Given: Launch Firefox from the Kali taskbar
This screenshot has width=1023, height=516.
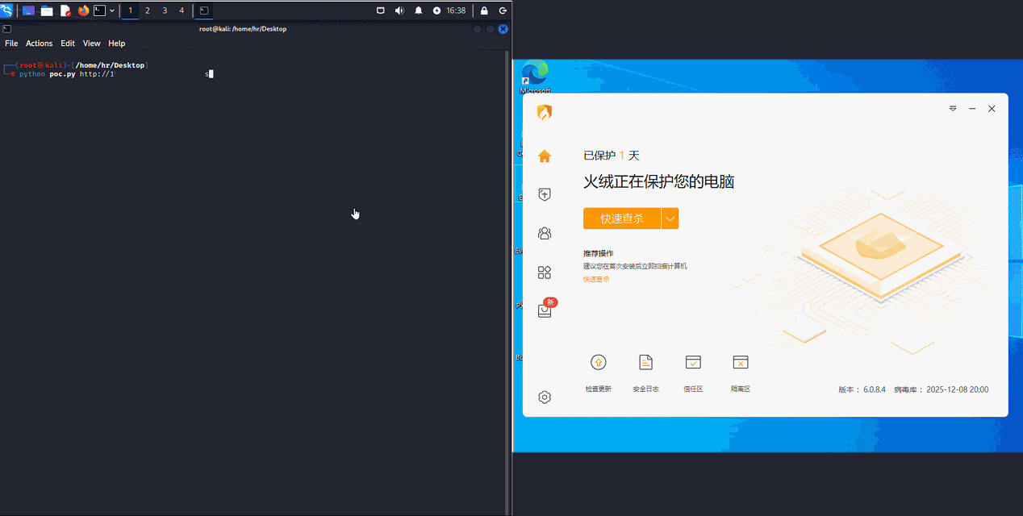Looking at the screenshot, I should coord(83,10).
